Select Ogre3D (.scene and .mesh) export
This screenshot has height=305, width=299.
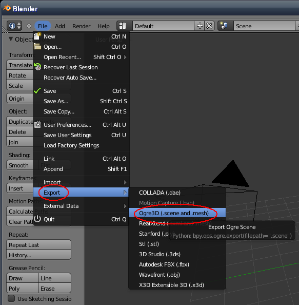(177, 213)
